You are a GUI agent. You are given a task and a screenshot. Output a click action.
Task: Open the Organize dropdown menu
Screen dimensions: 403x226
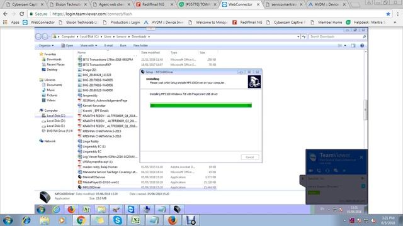46,46
